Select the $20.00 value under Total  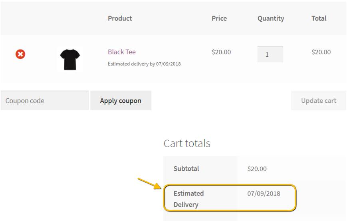(x=321, y=52)
